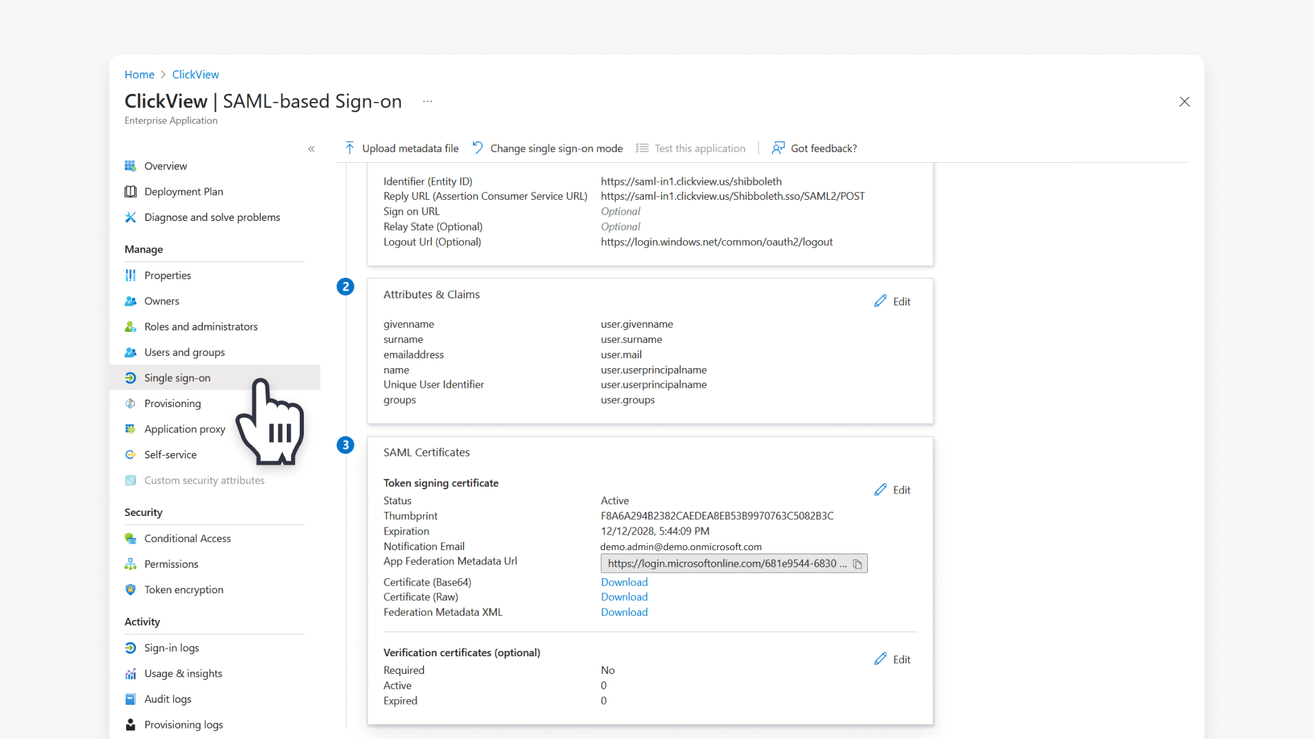Click the Users and groups icon
The width and height of the screenshot is (1314, 739).
(x=130, y=352)
